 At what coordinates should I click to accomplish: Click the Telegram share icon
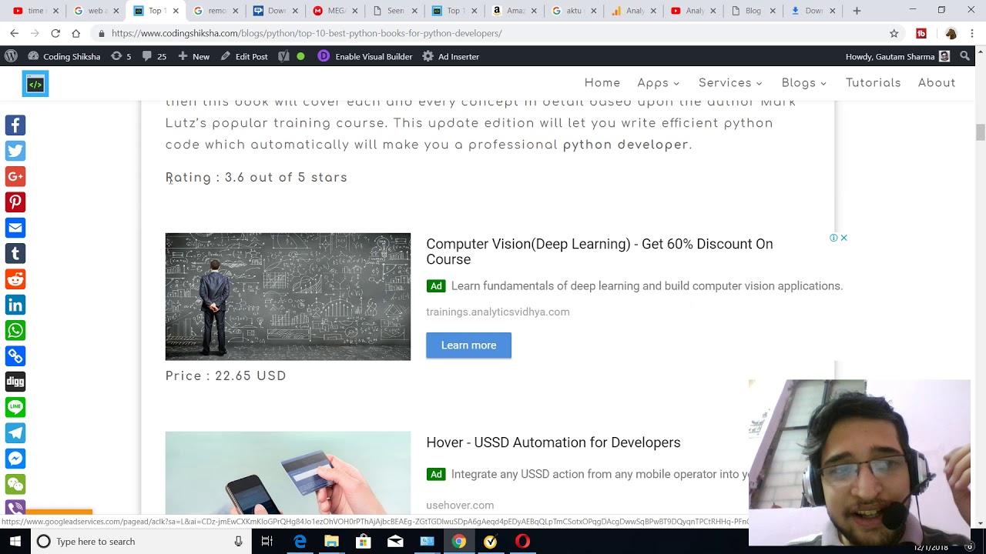point(15,433)
